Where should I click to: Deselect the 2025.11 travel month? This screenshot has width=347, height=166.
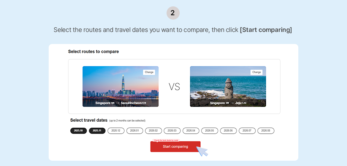pyautogui.click(x=97, y=131)
